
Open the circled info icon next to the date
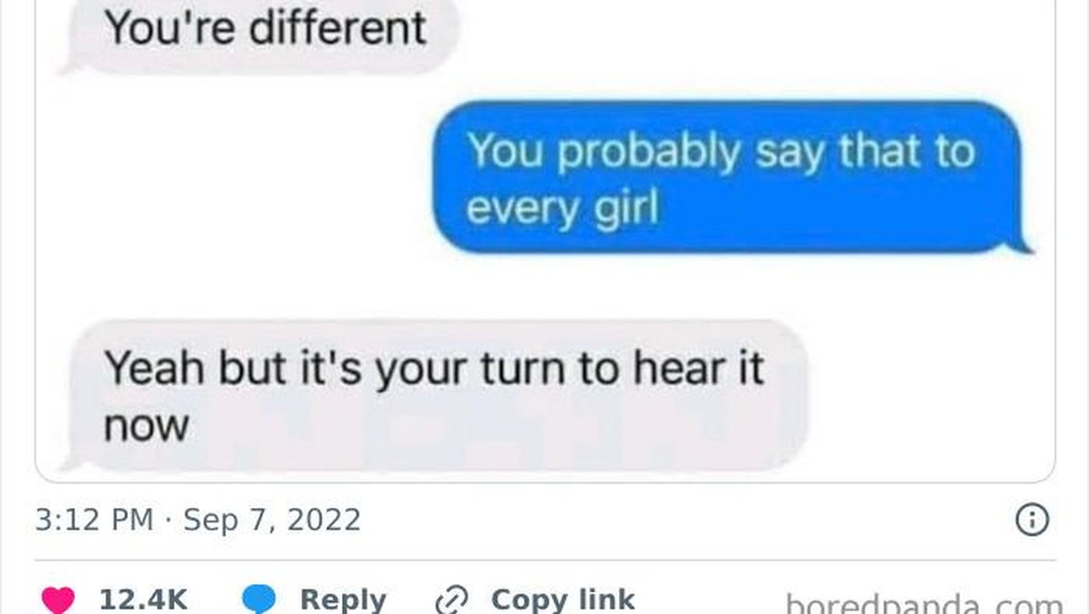coord(1035,521)
